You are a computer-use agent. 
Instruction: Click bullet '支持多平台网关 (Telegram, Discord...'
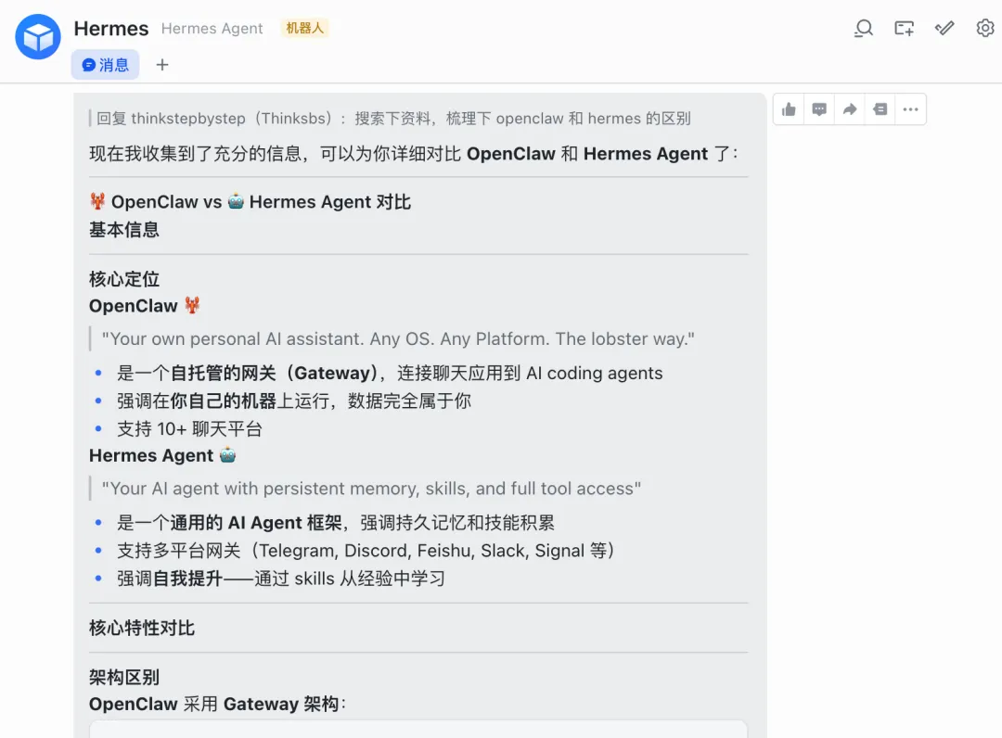[x=366, y=551]
